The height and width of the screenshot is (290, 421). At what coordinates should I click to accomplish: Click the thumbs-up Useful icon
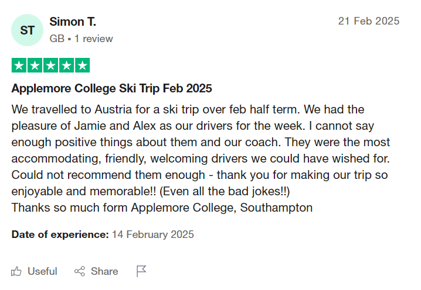16,271
